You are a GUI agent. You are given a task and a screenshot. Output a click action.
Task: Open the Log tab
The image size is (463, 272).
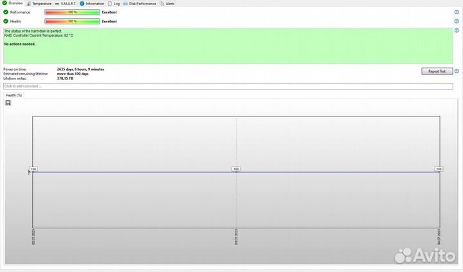click(113, 3)
